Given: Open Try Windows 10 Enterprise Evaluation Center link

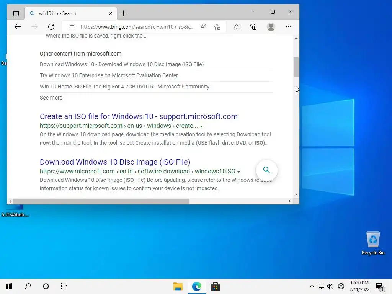Looking at the screenshot, I should tap(109, 75).
